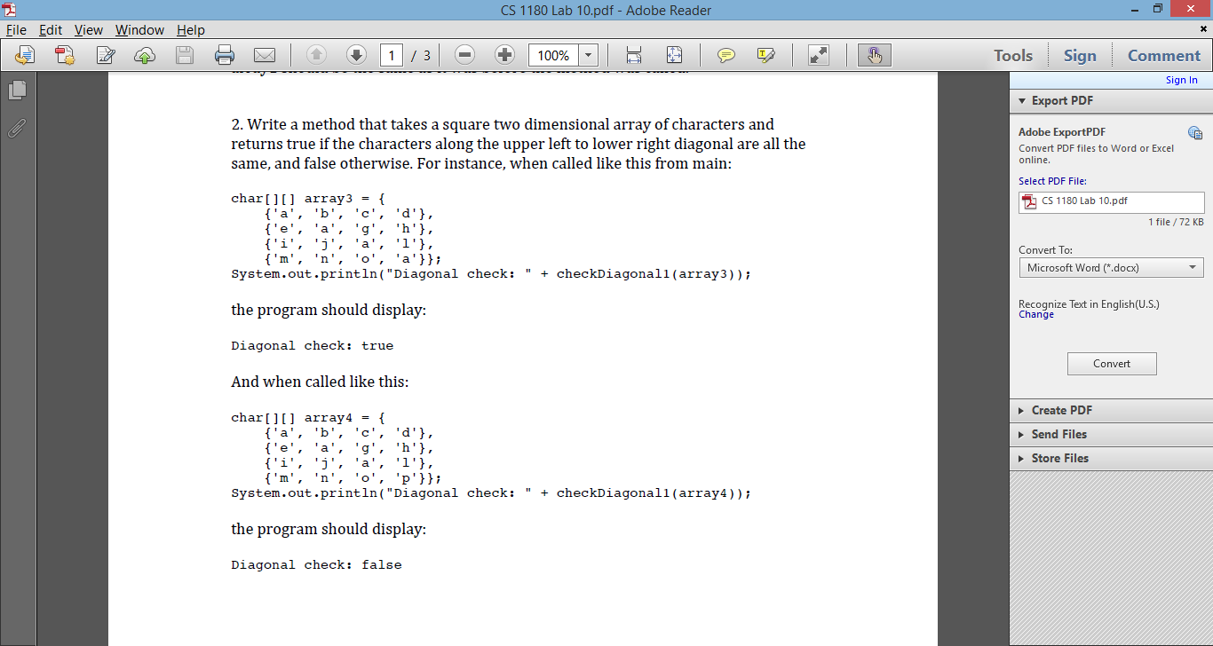
Task: Click Sign In at the panel top
Action: pyautogui.click(x=1181, y=79)
